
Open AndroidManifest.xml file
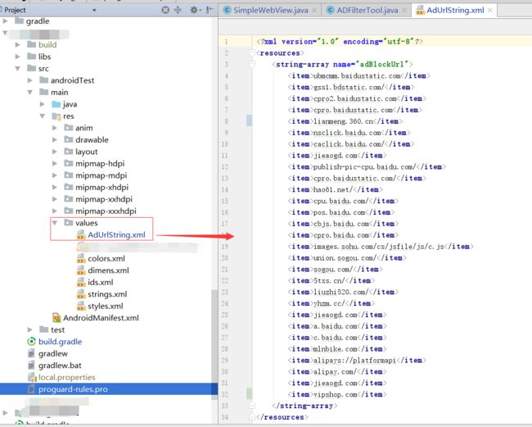(101, 318)
